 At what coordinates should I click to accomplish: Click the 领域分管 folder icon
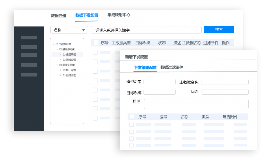(64, 60)
